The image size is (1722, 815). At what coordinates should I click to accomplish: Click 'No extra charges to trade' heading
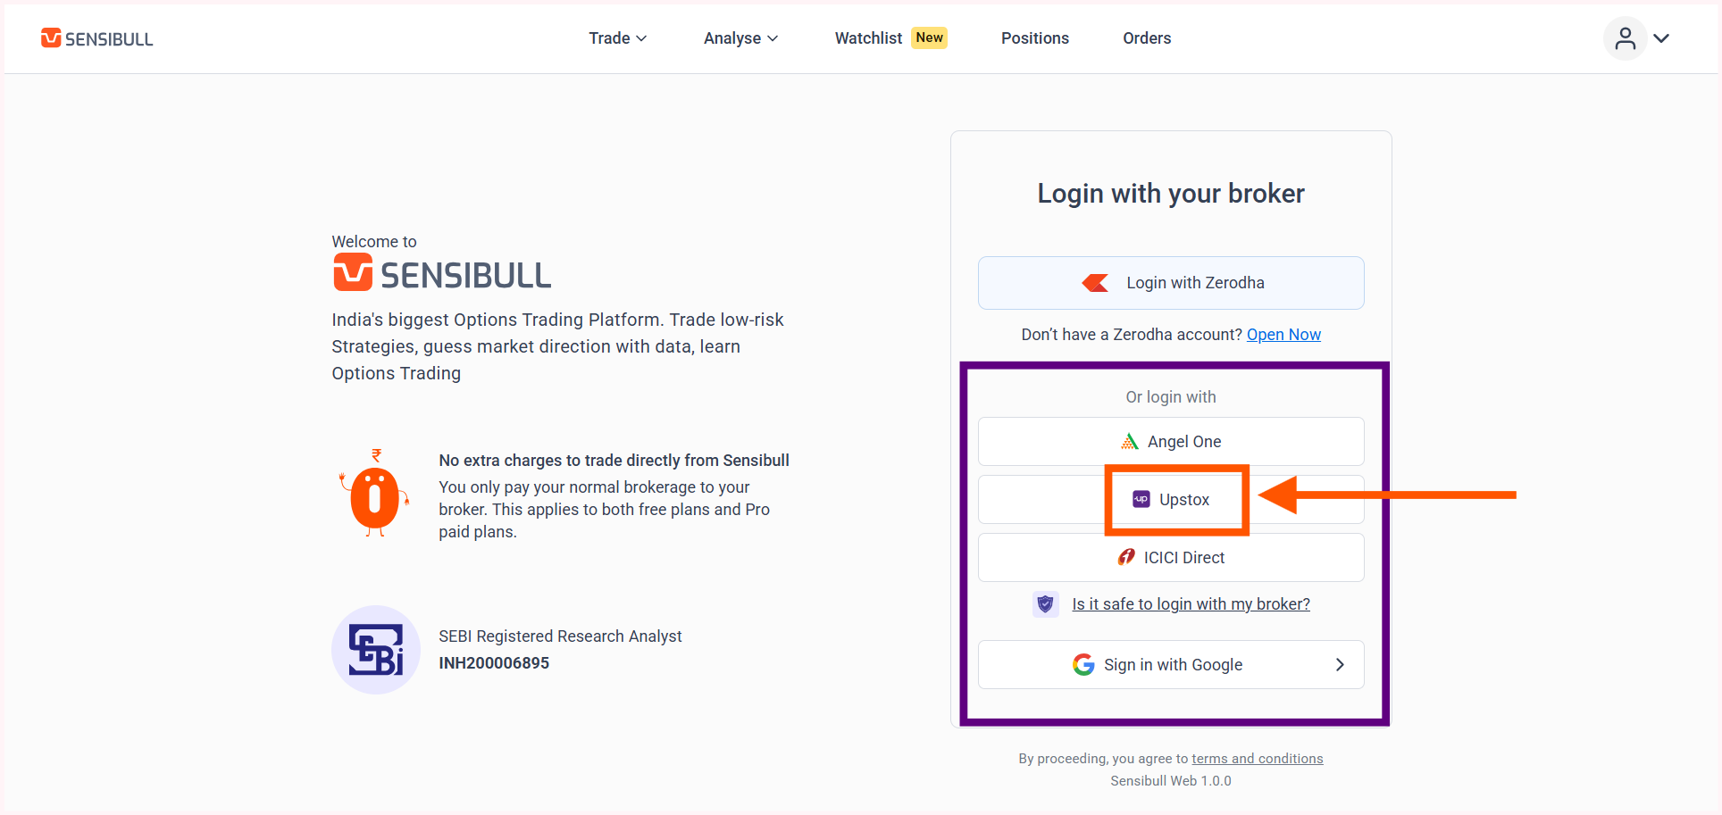pos(614,461)
